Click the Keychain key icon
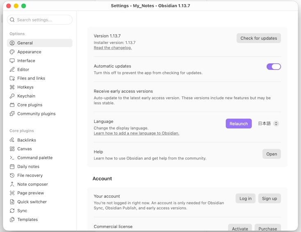This screenshot has width=301, height=232. 12,96
